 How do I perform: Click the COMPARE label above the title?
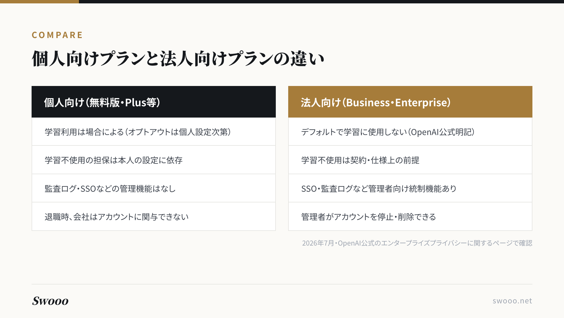[x=57, y=35]
